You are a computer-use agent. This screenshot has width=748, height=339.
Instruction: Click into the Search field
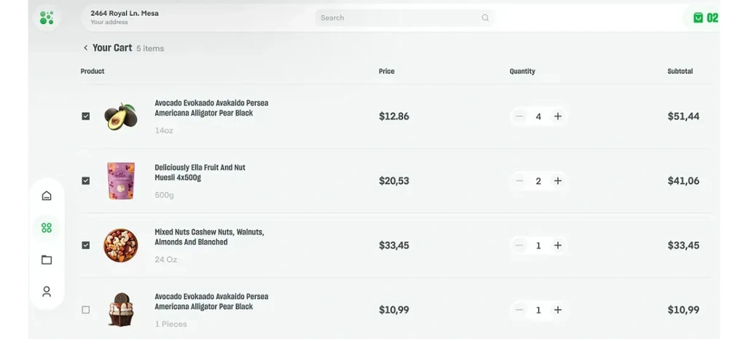pyautogui.click(x=405, y=18)
